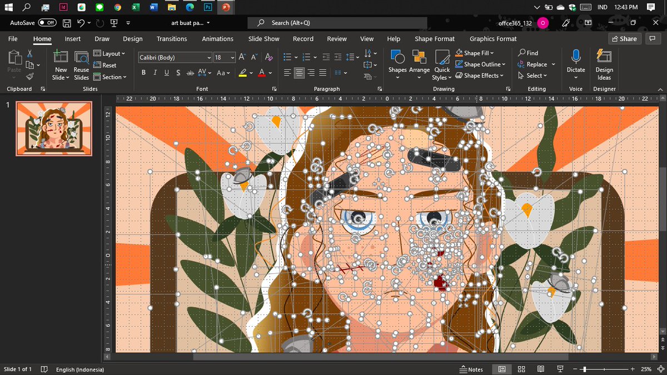Click the Format Painter brush icon
The height and width of the screenshot is (375, 667).
pos(30,76)
